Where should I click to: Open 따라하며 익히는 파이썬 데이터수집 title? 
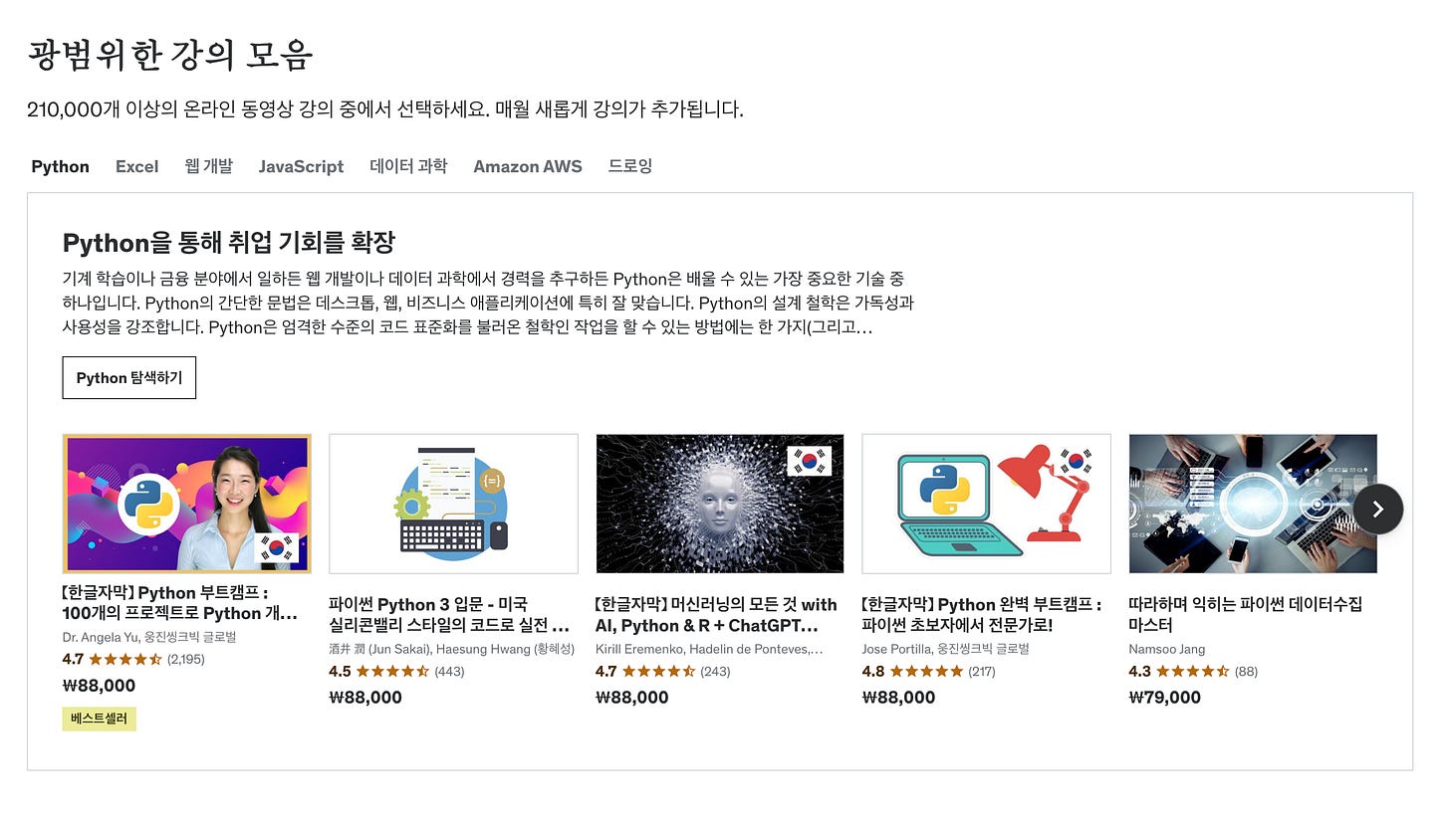click(x=1246, y=615)
